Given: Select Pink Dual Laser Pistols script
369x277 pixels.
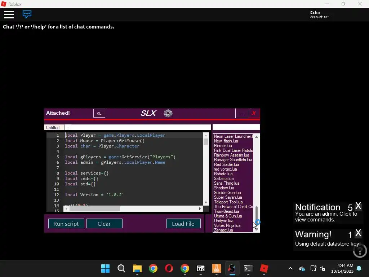Looking at the screenshot, I should pos(233,150).
